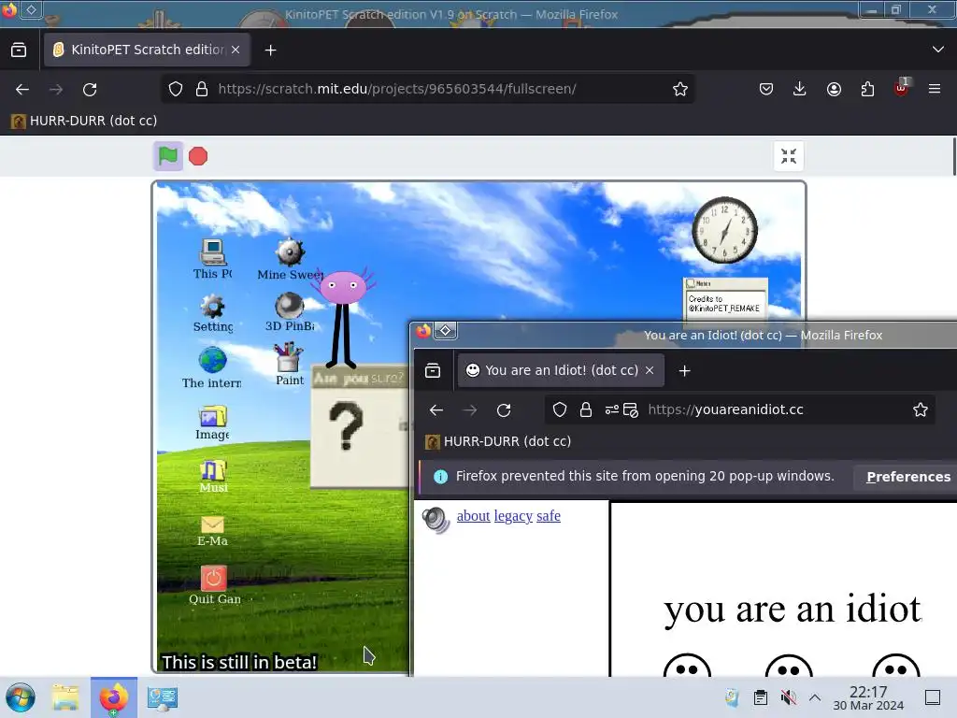Image resolution: width=957 pixels, height=718 pixels.
Task: Click the permissions icon in the Idiot address bar
Action: (611, 410)
